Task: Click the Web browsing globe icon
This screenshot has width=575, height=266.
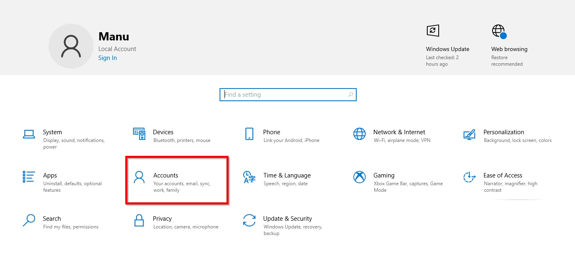Action: 499,31
